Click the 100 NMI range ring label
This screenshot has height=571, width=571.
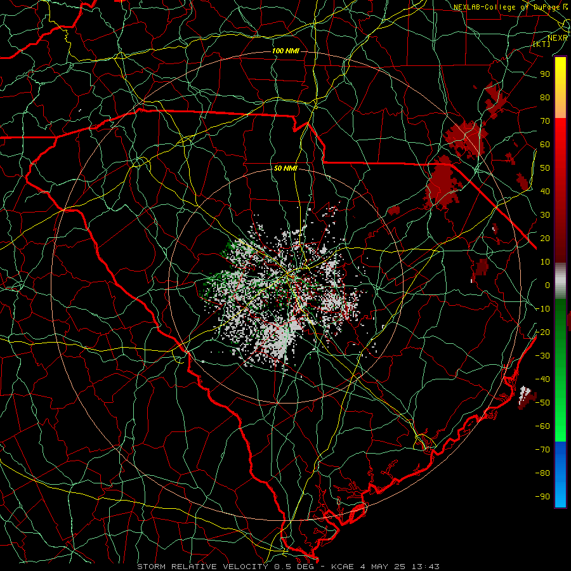[285, 51]
